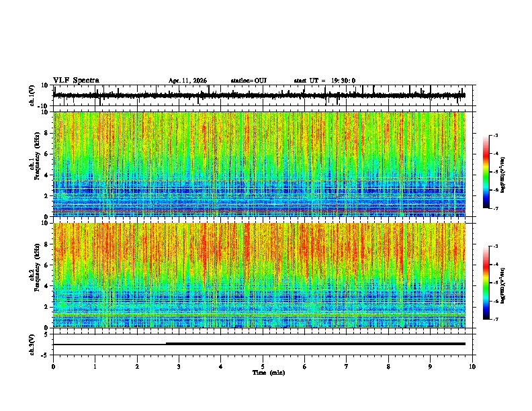
Task: Click the "-7" label on ch.2 colorbar
Action: 495,319
